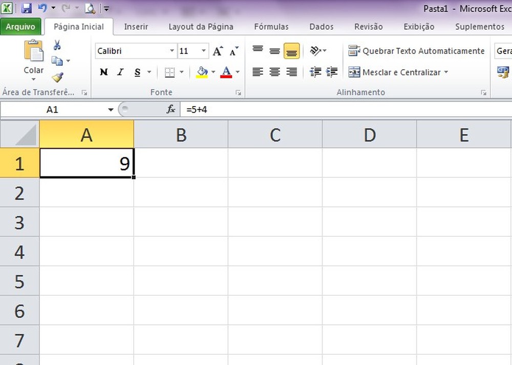Cut the selection using the scissors icon

click(57, 45)
